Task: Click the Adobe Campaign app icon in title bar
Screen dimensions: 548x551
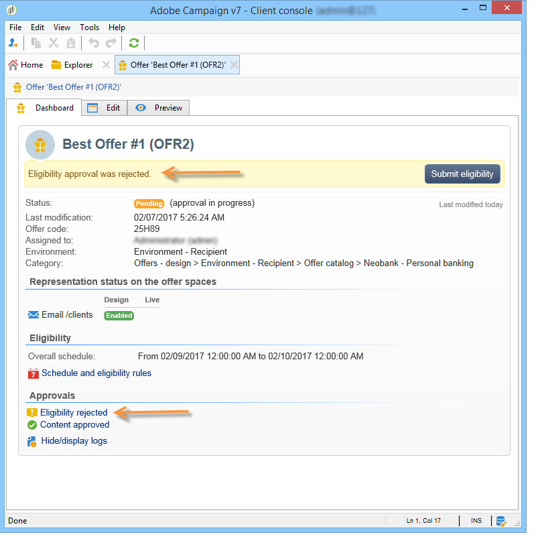Action: [x=11, y=10]
